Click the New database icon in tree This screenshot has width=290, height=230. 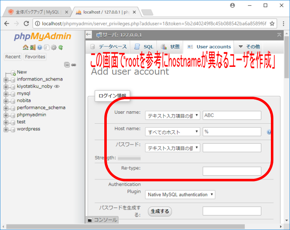(13, 73)
